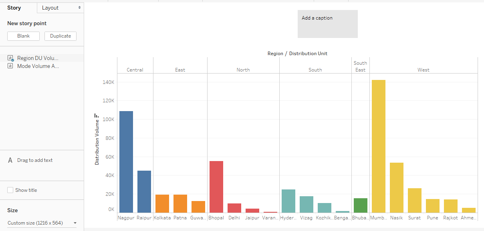484x231 pixels.
Task: Select the South East region header
Action: pyautogui.click(x=361, y=66)
